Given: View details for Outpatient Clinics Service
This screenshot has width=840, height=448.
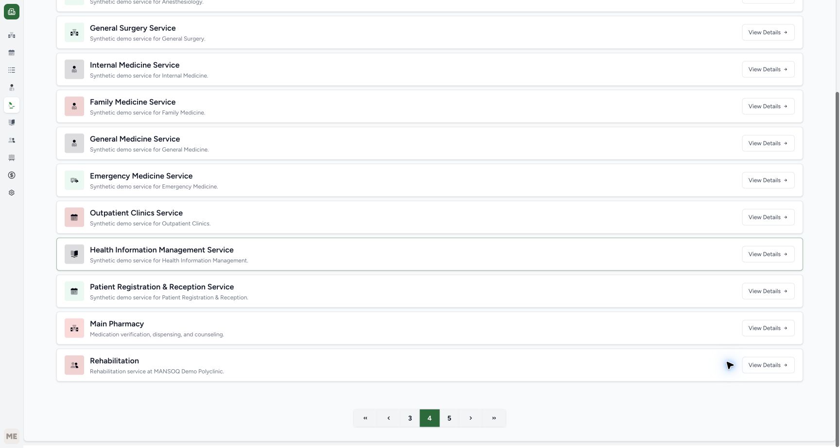Looking at the screenshot, I should 768,217.
